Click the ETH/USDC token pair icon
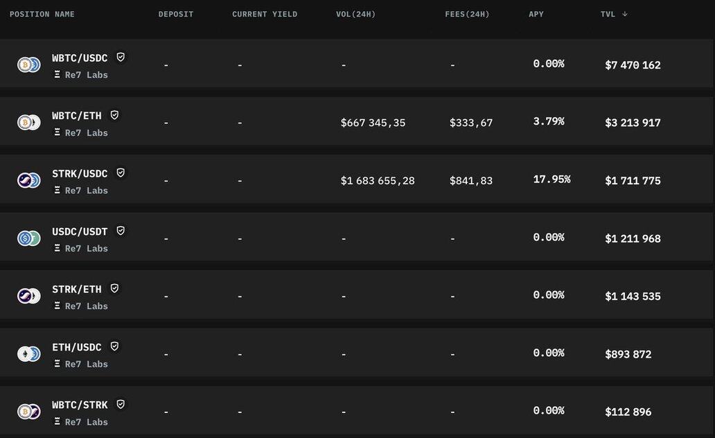Image resolution: width=715 pixels, height=438 pixels. (28, 354)
